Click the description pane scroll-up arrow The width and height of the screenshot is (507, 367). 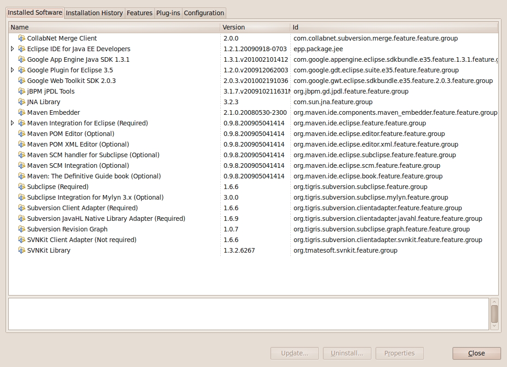click(x=495, y=302)
